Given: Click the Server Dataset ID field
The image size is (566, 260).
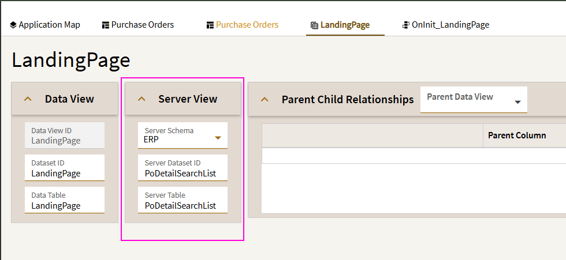Looking at the screenshot, I should pos(183,168).
